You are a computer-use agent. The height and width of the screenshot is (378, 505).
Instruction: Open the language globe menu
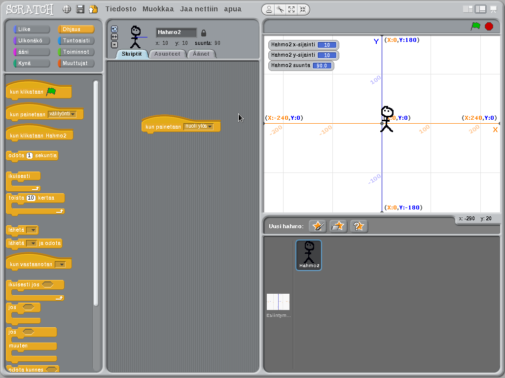pos(67,9)
